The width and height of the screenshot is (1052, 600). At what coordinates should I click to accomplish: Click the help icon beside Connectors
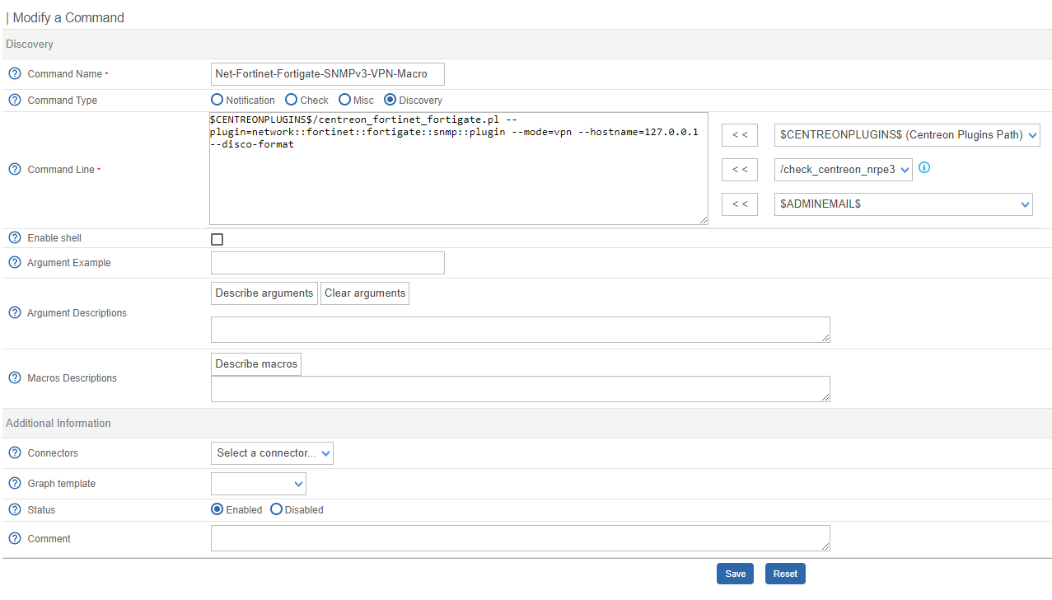[x=14, y=452]
